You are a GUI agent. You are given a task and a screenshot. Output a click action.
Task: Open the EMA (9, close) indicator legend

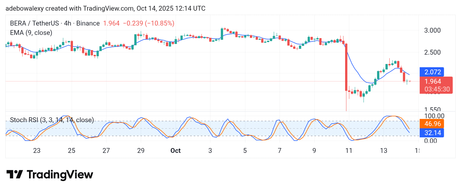(31, 33)
